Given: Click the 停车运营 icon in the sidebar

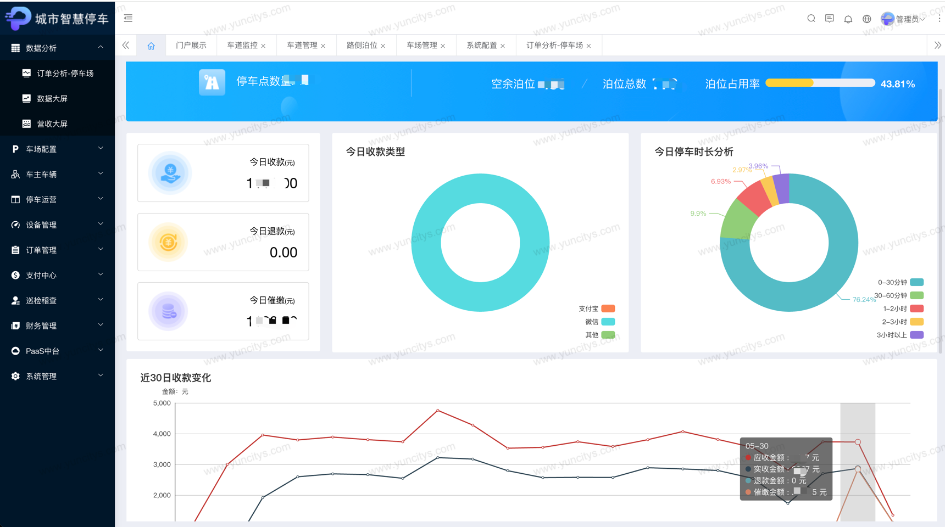Looking at the screenshot, I should [x=15, y=200].
